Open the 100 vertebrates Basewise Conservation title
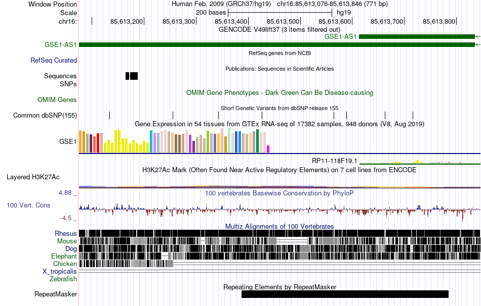Image resolution: width=481 pixels, height=306 pixels. (279, 193)
